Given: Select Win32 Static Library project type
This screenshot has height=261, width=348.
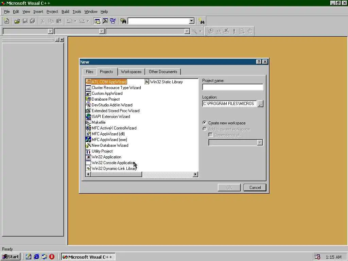Looking at the screenshot, I should pos(164,82).
